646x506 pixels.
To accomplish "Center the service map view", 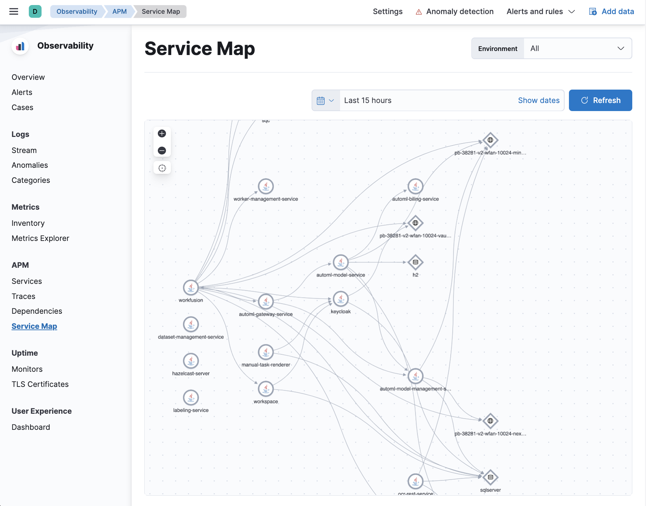I will (x=162, y=168).
